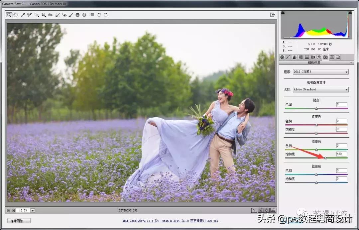Open the zoom level dropdown at bottom left

pos(32,210)
